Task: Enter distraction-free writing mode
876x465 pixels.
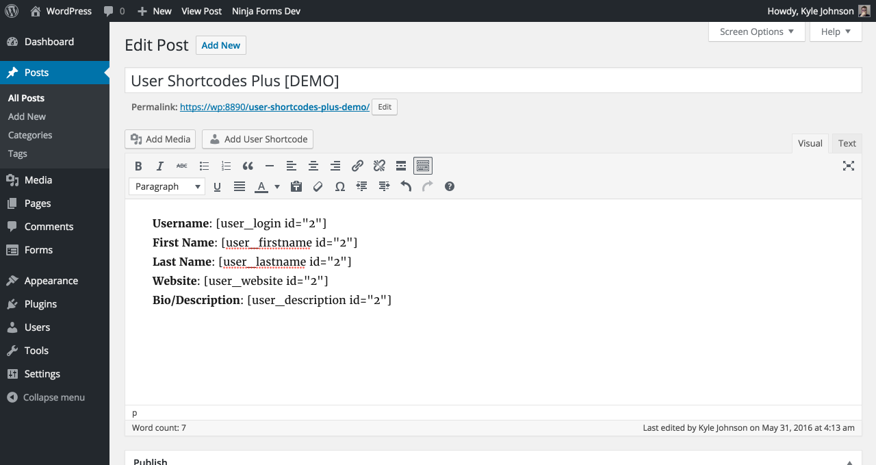Action: tap(849, 166)
